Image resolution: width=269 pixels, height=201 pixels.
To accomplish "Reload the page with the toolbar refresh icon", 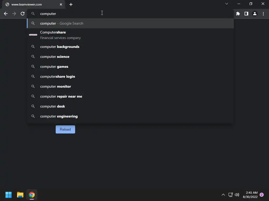I will pyautogui.click(x=23, y=14).
